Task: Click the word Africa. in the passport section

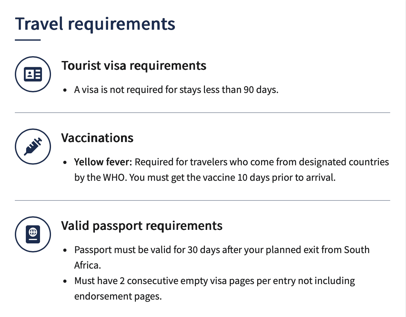Action: pos(88,265)
